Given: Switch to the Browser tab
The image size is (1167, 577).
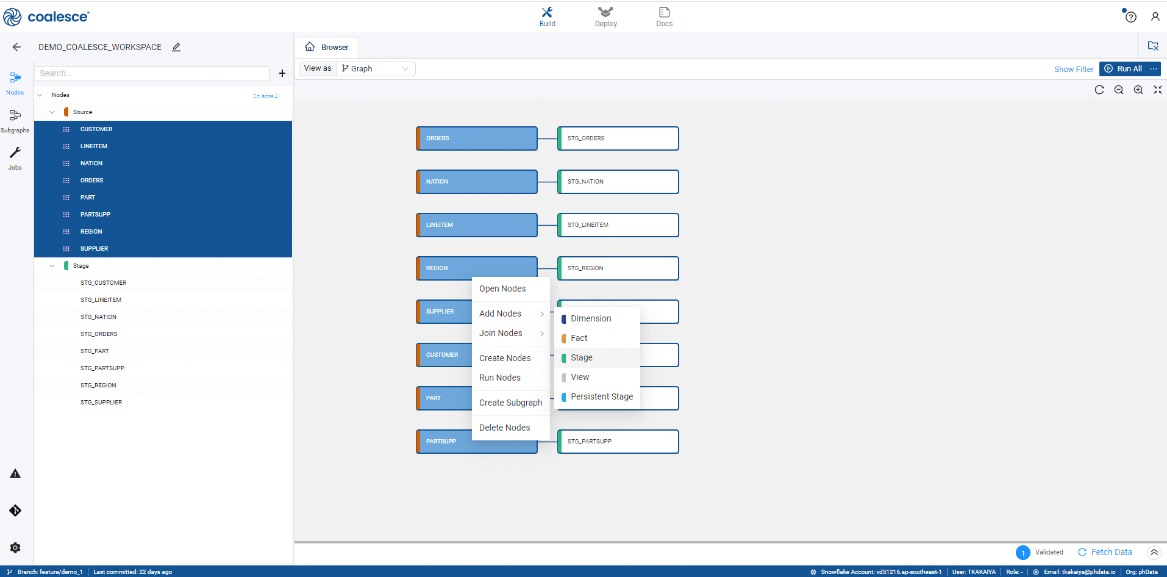Looking at the screenshot, I should tap(327, 47).
